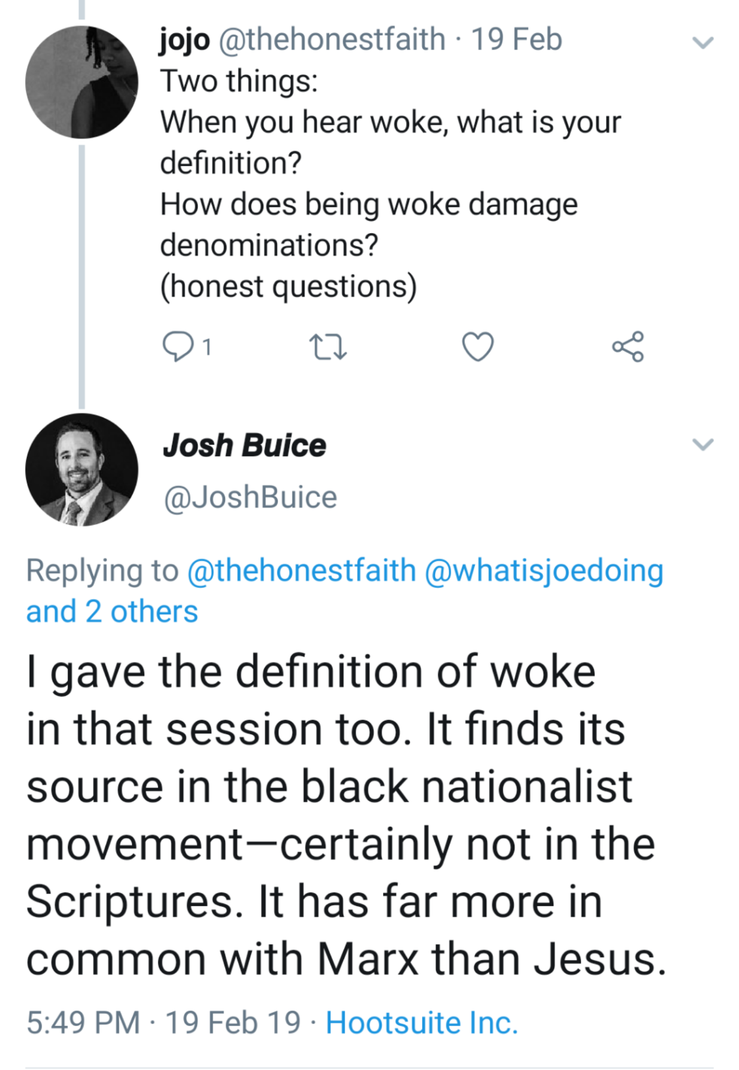Open jojo's profile picture
Image resolution: width=739 pixels, height=1070 pixels.
tap(81, 82)
